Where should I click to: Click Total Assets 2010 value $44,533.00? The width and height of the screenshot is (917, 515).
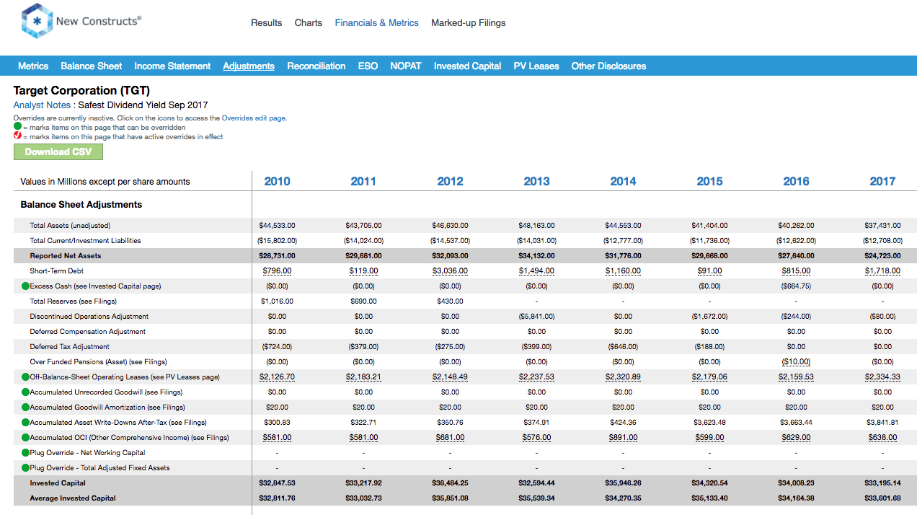click(x=277, y=226)
